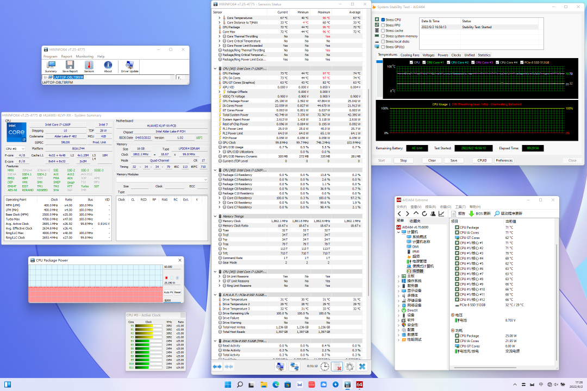The height and width of the screenshot is (391, 587).
Task: Click the HWiNFO Driver Update icon
Action: pyautogui.click(x=129, y=65)
